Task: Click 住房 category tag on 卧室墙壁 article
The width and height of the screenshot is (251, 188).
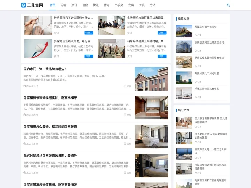Action: click(128, 144)
